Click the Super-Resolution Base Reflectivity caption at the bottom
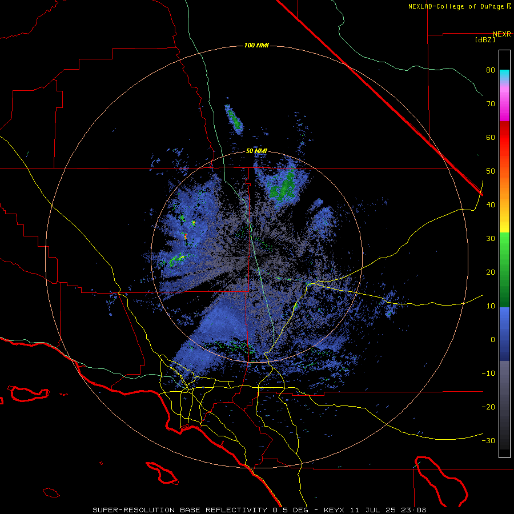The height and width of the screenshot is (514, 514). coord(180,510)
